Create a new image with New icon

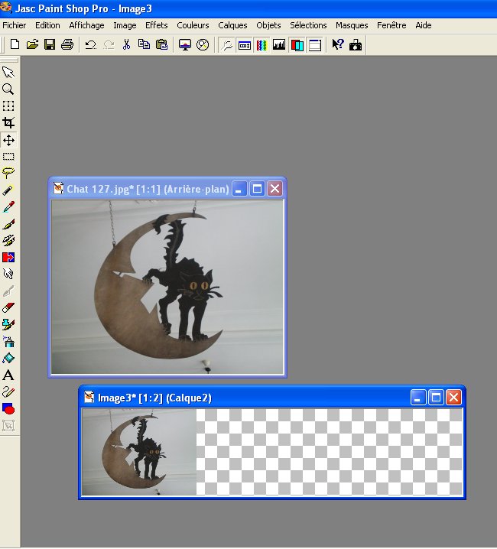tap(15, 44)
